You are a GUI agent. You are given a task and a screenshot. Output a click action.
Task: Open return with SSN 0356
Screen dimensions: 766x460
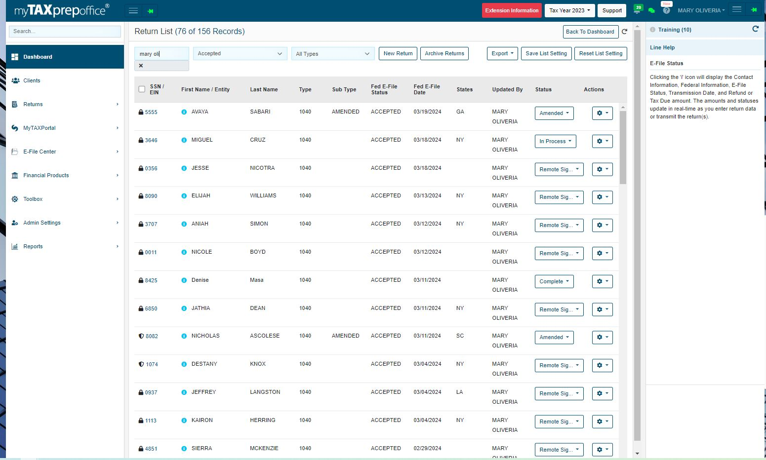tap(151, 168)
